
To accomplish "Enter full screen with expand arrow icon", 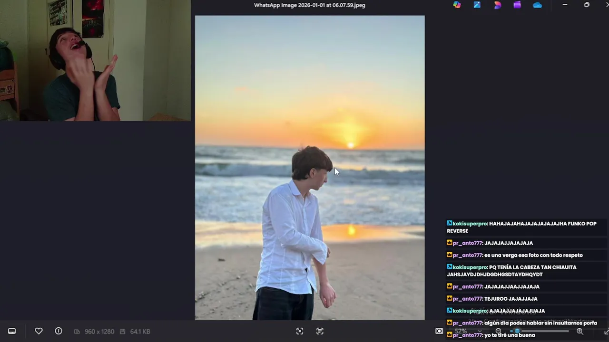I will click(606, 331).
